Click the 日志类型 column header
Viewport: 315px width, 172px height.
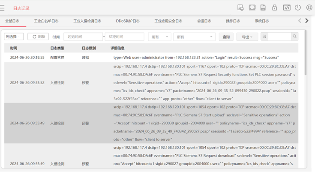click(x=57, y=48)
